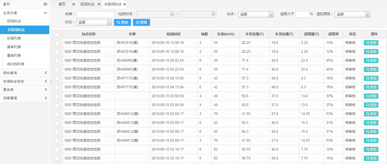Focus the 超限大于 percent input
The height and width of the screenshot is (168, 387).
click(x=302, y=14)
